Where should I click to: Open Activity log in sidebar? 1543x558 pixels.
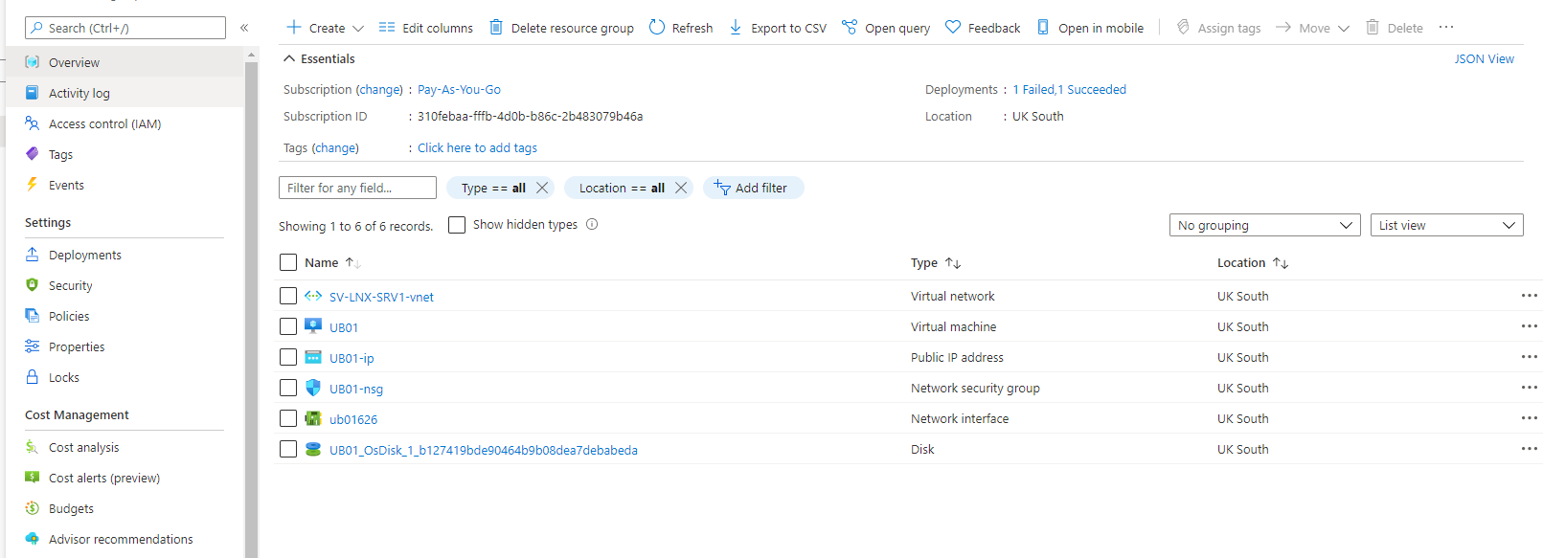click(79, 93)
